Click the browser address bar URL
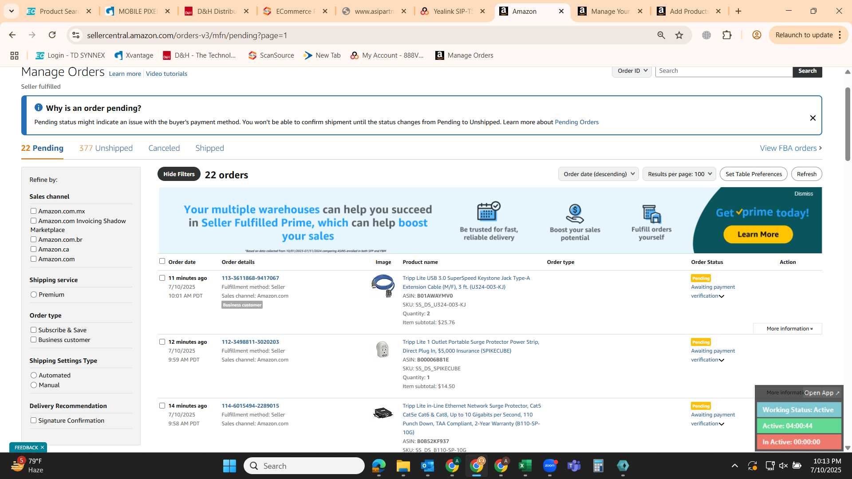Image resolution: width=852 pixels, height=479 pixels. point(187,35)
